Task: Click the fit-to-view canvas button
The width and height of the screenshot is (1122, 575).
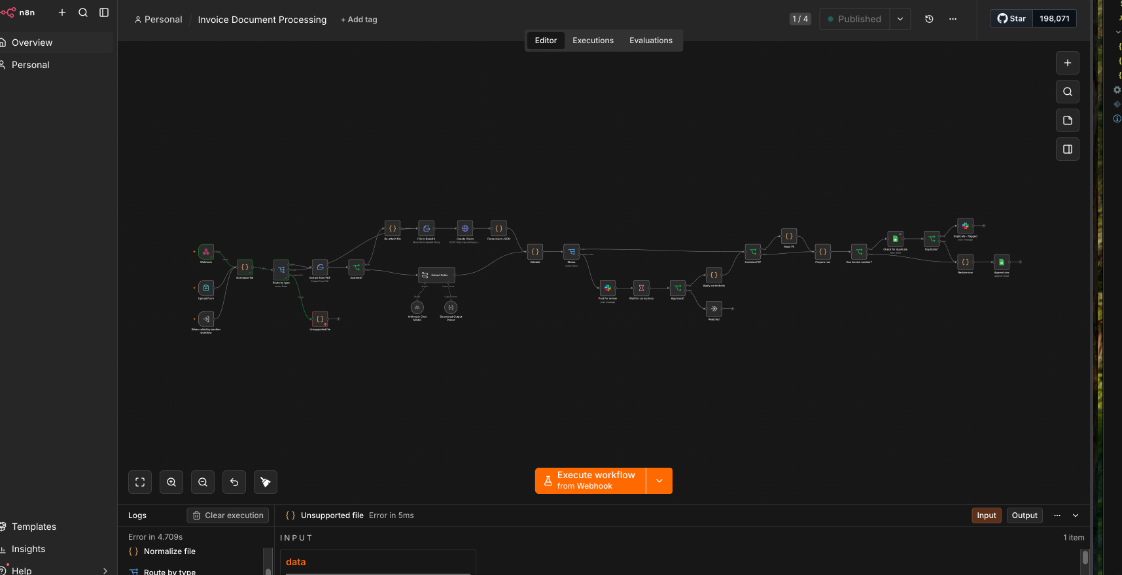Action: click(x=140, y=482)
